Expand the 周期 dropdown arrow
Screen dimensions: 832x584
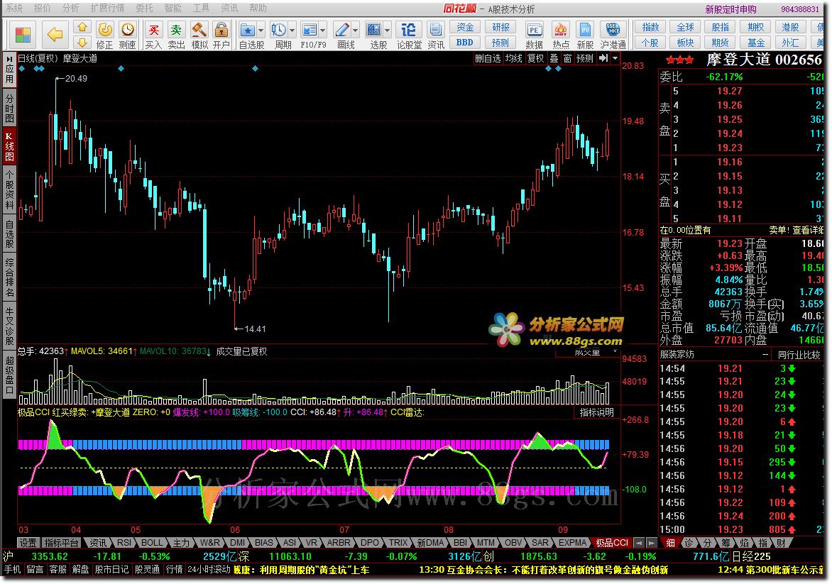[x=292, y=31]
